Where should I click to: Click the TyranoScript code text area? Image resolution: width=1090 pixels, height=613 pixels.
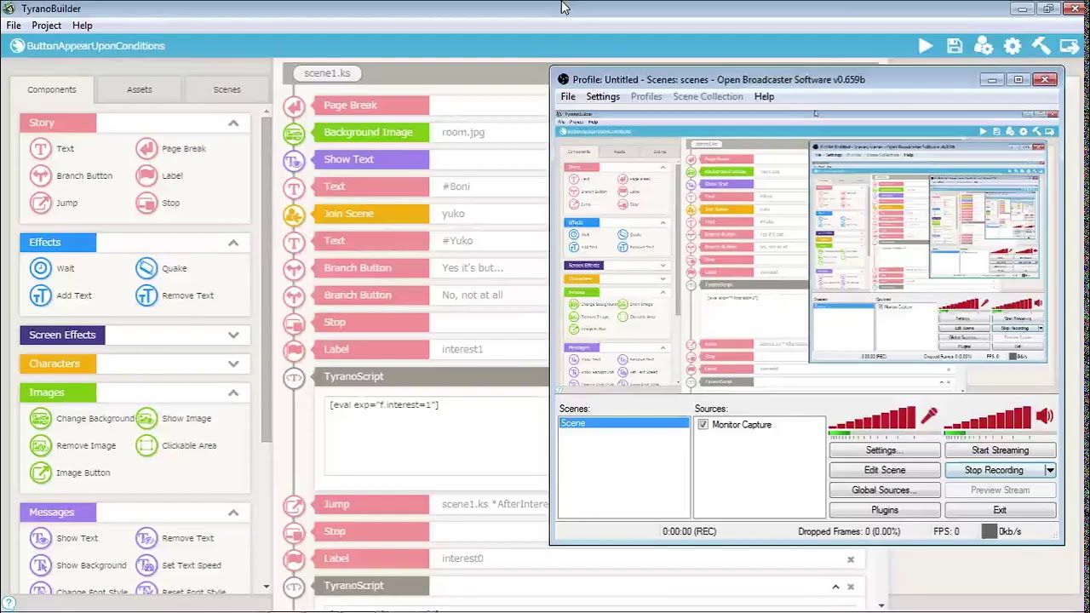436,434
